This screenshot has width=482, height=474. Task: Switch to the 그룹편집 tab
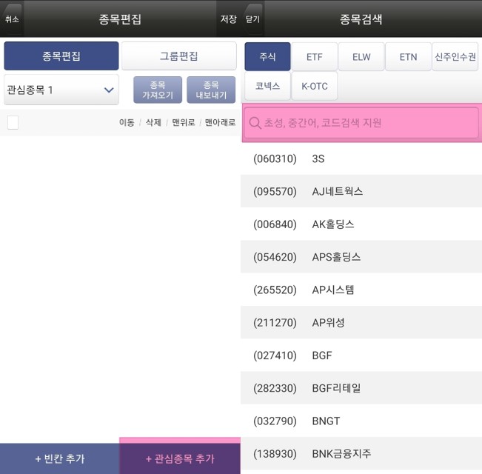(x=179, y=56)
